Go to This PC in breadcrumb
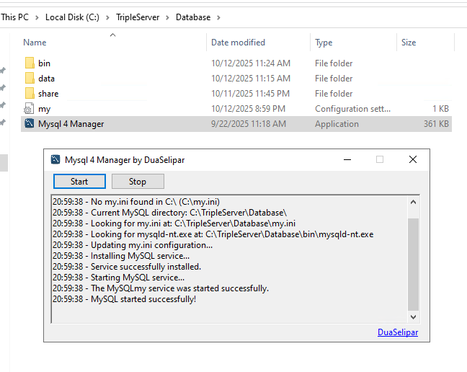Image resolution: width=467 pixels, height=372 pixels. tap(15, 17)
